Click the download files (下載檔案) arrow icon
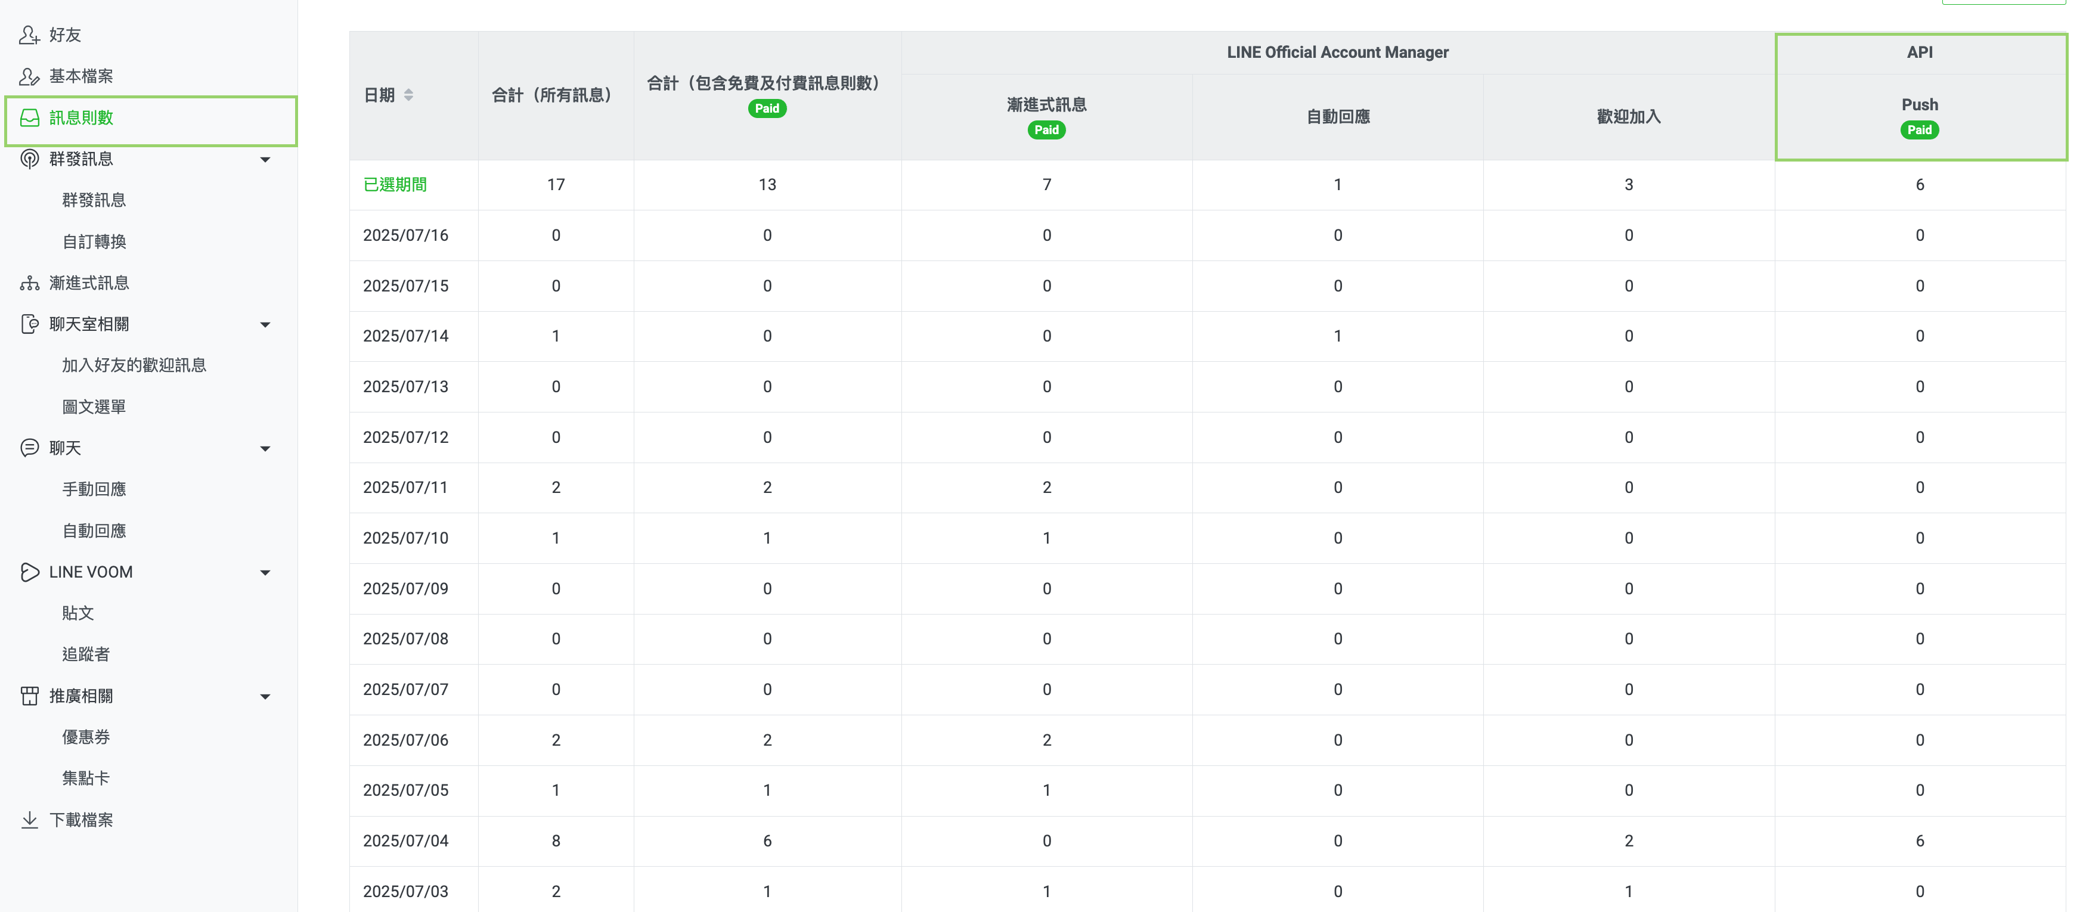This screenshot has width=2083, height=912. coord(29,820)
